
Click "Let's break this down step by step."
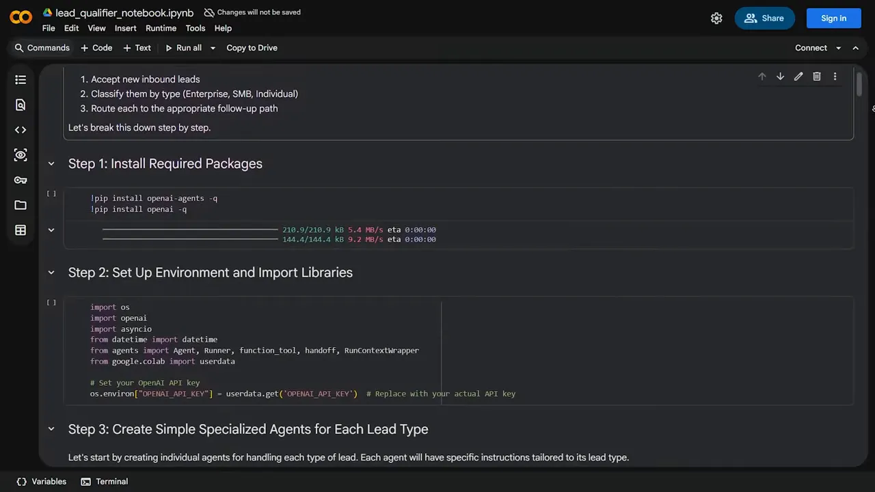(x=139, y=127)
